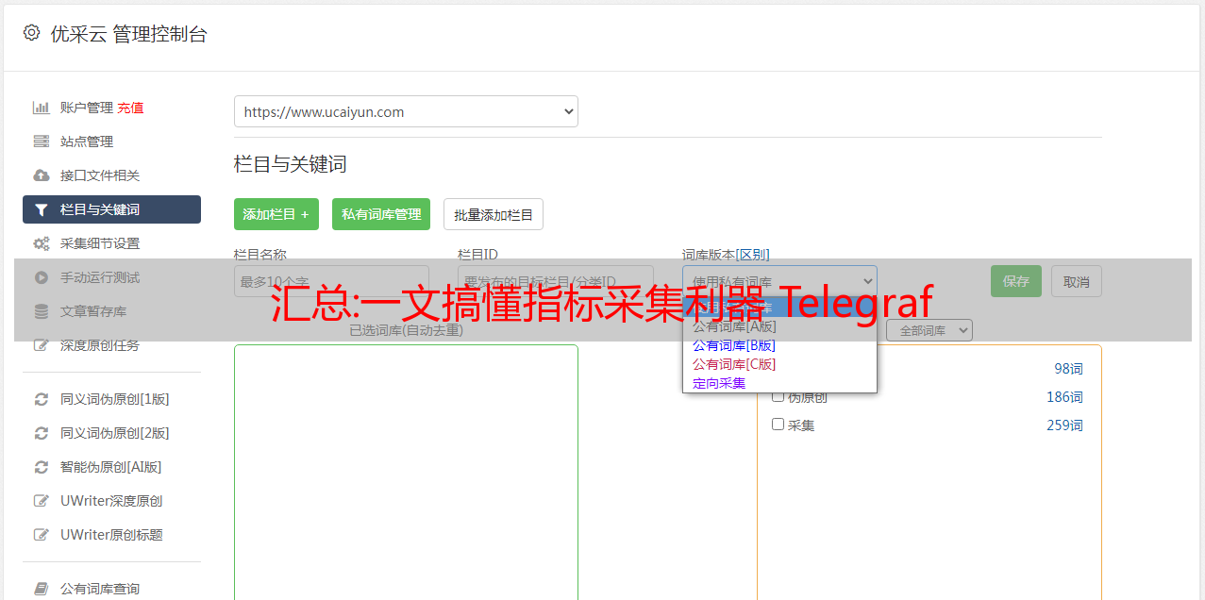Click the red 充值 link
This screenshot has width=1205, height=600.
click(131, 108)
